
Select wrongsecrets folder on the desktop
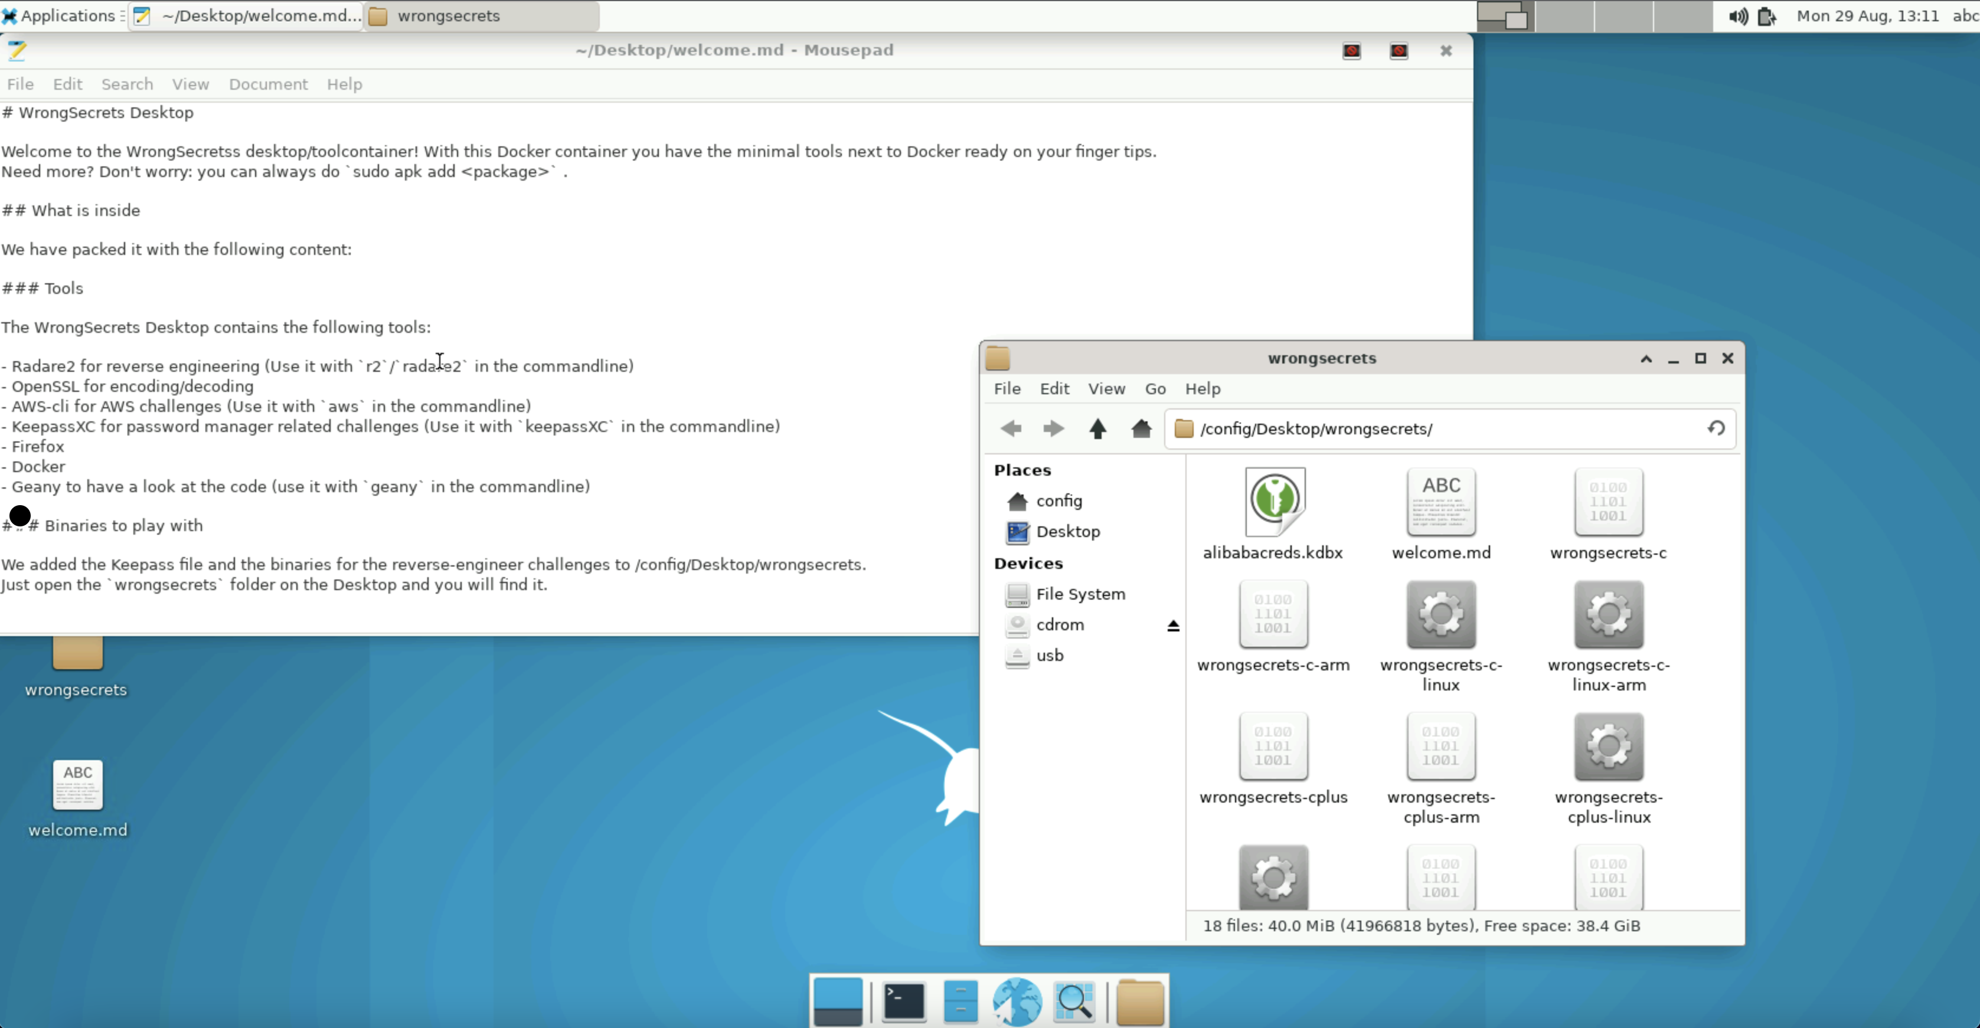(x=76, y=667)
